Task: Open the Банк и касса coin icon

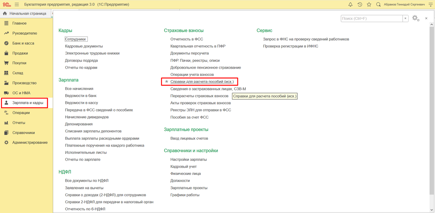Action: [6, 43]
